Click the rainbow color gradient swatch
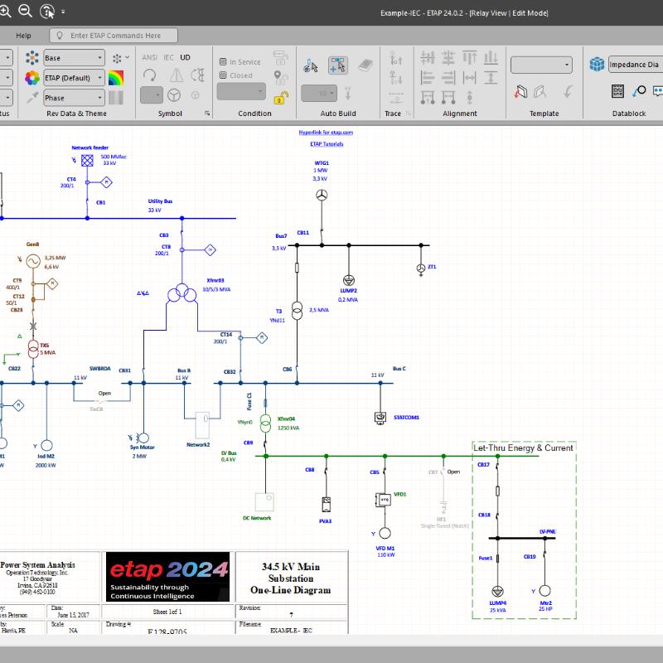 click(116, 78)
